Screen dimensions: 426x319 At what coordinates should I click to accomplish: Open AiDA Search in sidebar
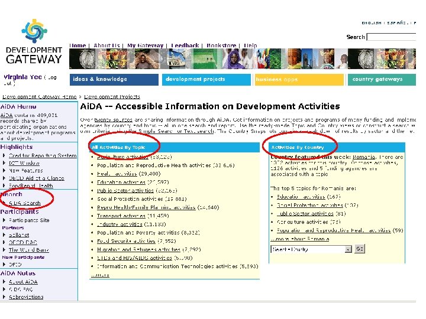24,203
